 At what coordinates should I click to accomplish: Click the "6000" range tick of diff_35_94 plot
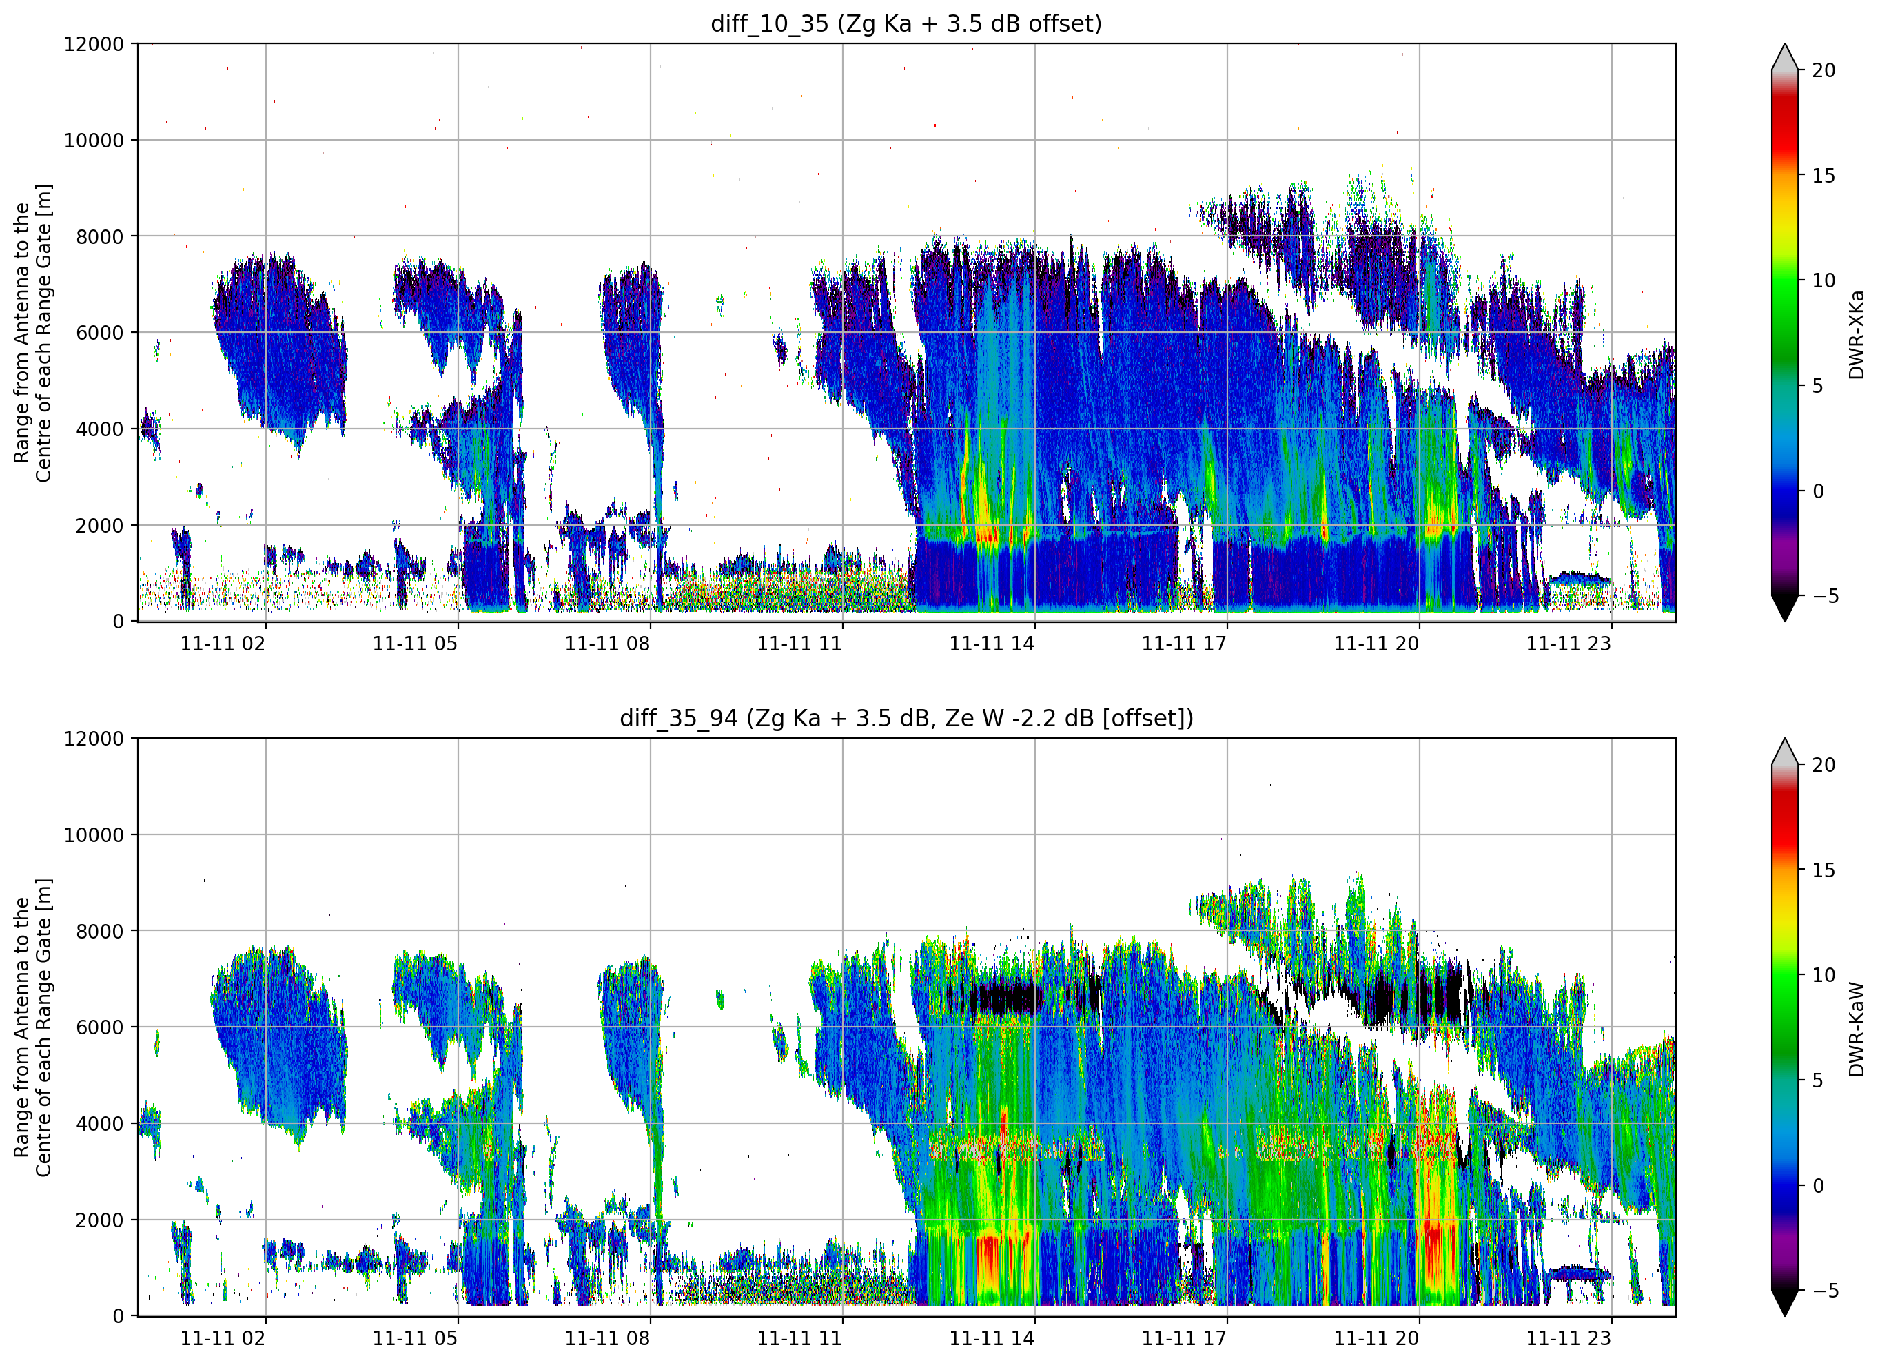pos(99,1028)
